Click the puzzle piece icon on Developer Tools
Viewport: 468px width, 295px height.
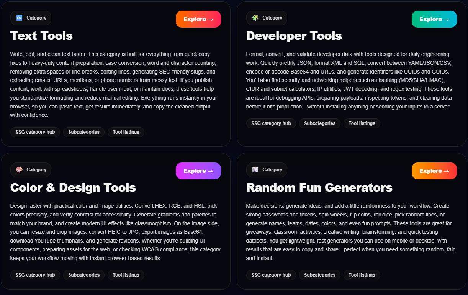pyautogui.click(x=255, y=18)
